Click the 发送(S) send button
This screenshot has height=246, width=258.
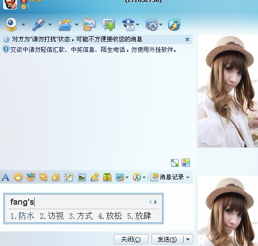pyautogui.click(x=167, y=239)
